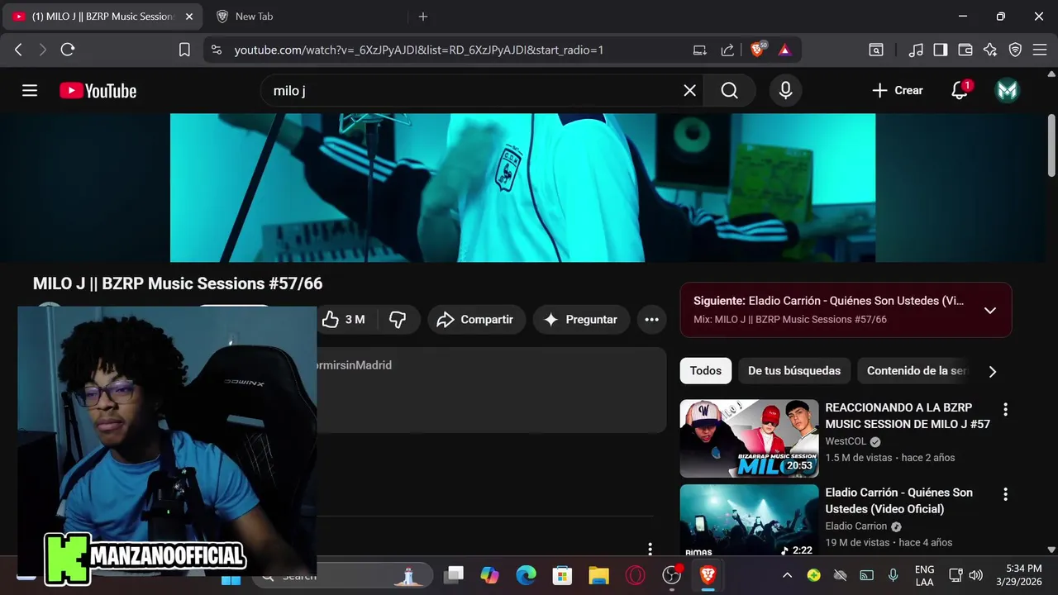
Task: Open OBS Studio from taskbar
Action: [x=672, y=575]
